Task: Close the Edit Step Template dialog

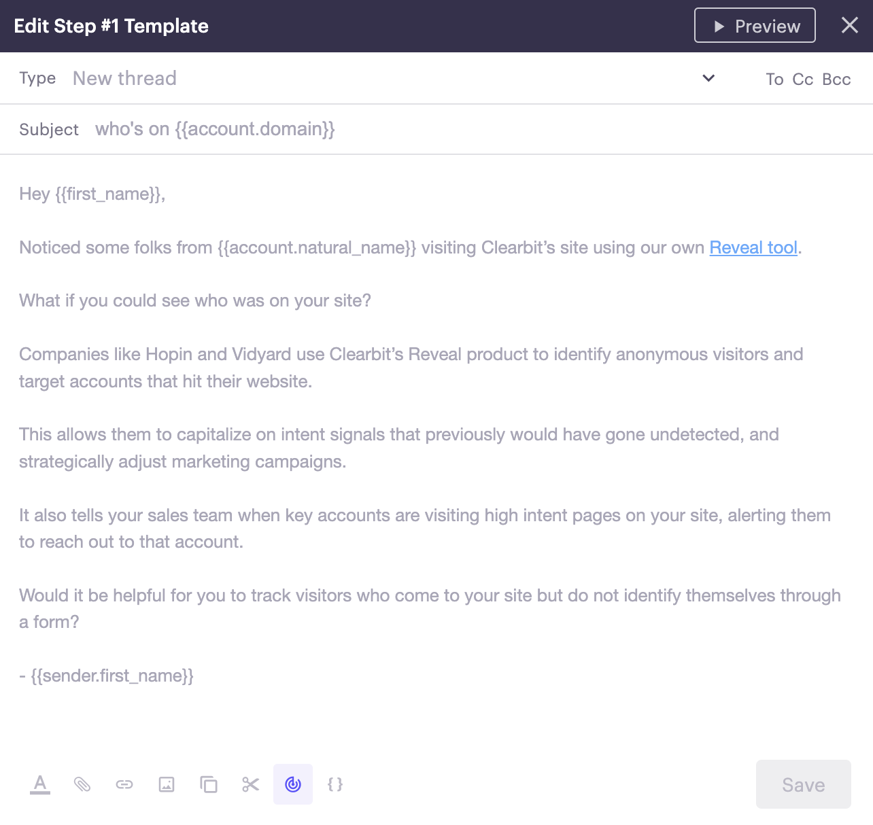Action: click(x=850, y=25)
